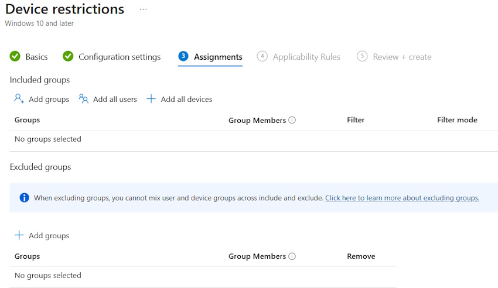
Task: Click the plus icon under Excluded groups
Action: coord(19,235)
